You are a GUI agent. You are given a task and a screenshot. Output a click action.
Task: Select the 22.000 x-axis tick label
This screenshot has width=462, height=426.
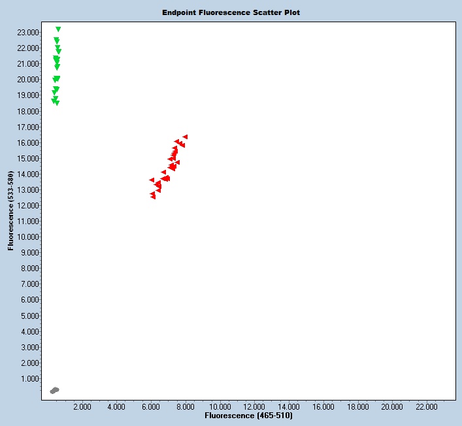[427, 406]
